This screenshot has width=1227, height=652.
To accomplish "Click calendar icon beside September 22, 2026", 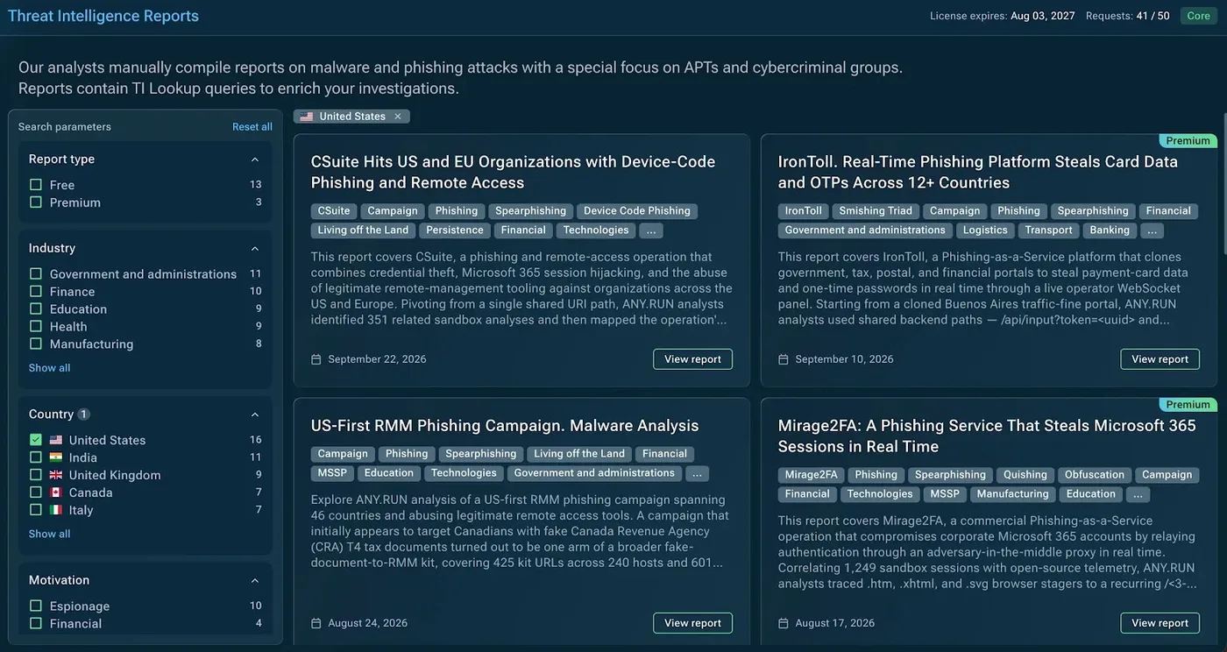I will click(316, 359).
